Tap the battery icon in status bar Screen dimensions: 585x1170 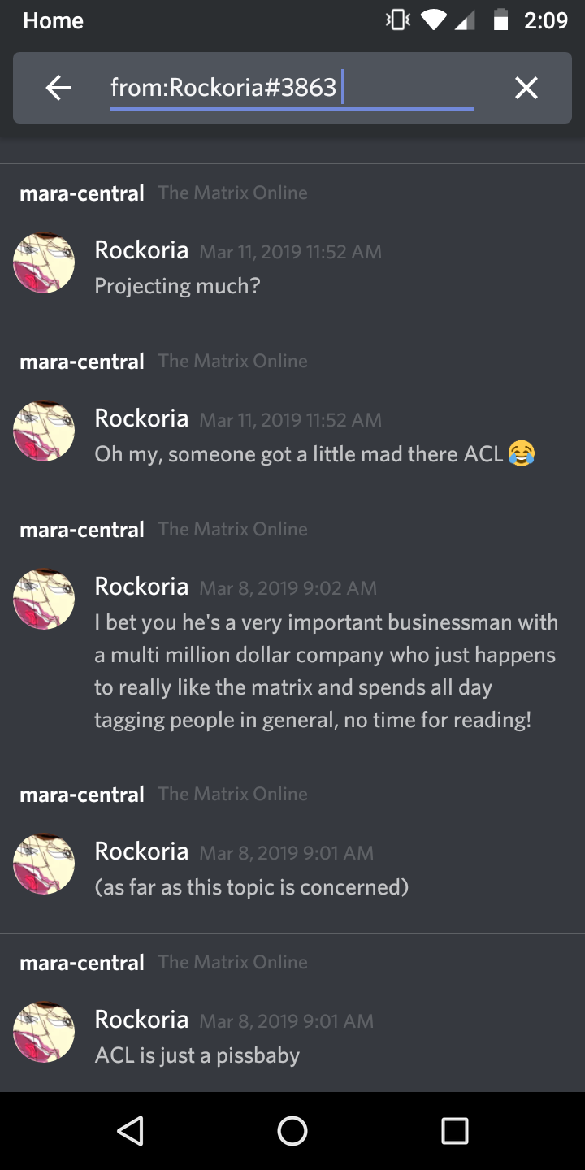point(501,19)
